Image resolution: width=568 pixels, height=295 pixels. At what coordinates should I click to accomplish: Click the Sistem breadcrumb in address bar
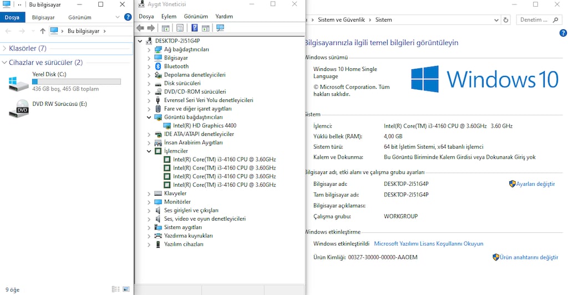coord(384,20)
